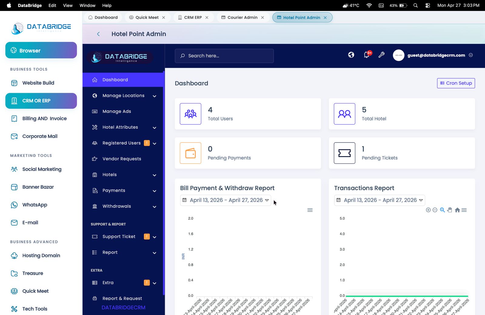This screenshot has width=485, height=315.
Task: Open Treasure in left panel
Action: [41, 273]
